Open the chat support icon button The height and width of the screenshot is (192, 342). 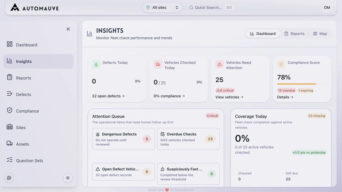click(9, 178)
